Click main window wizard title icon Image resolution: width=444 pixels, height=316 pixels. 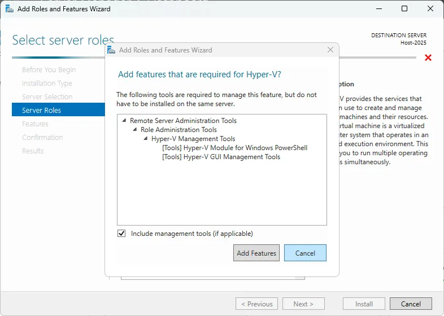10,9
